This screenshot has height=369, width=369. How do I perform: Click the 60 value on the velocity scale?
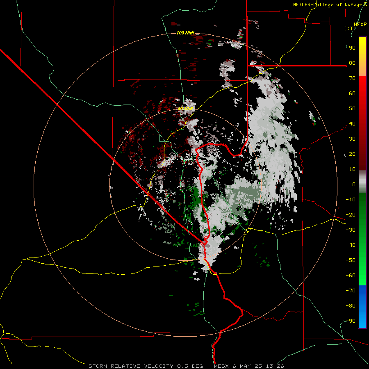pos(352,93)
